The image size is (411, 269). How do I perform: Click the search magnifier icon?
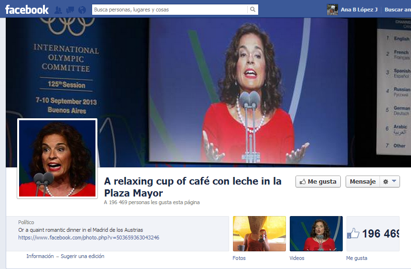click(x=253, y=10)
